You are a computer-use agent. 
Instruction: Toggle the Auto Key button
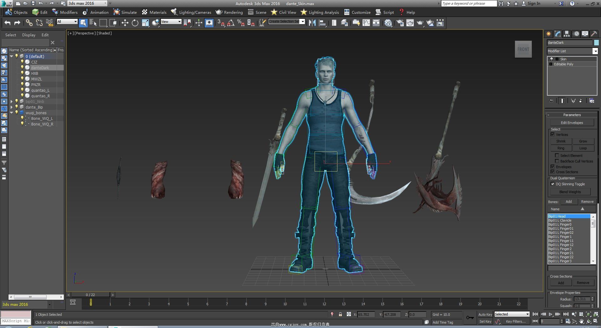pyautogui.click(x=485, y=314)
